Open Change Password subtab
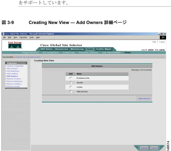Viewport: 171px width, 151px height. pos(30,52)
